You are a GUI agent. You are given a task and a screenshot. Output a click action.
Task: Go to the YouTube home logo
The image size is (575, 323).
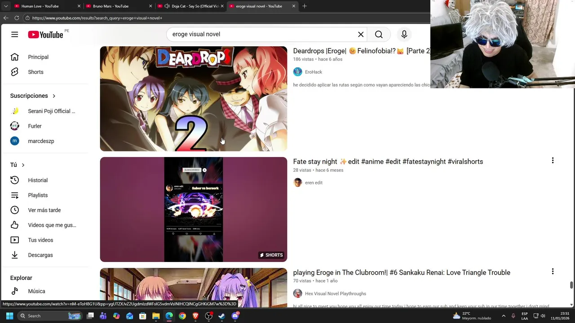tap(45, 35)
